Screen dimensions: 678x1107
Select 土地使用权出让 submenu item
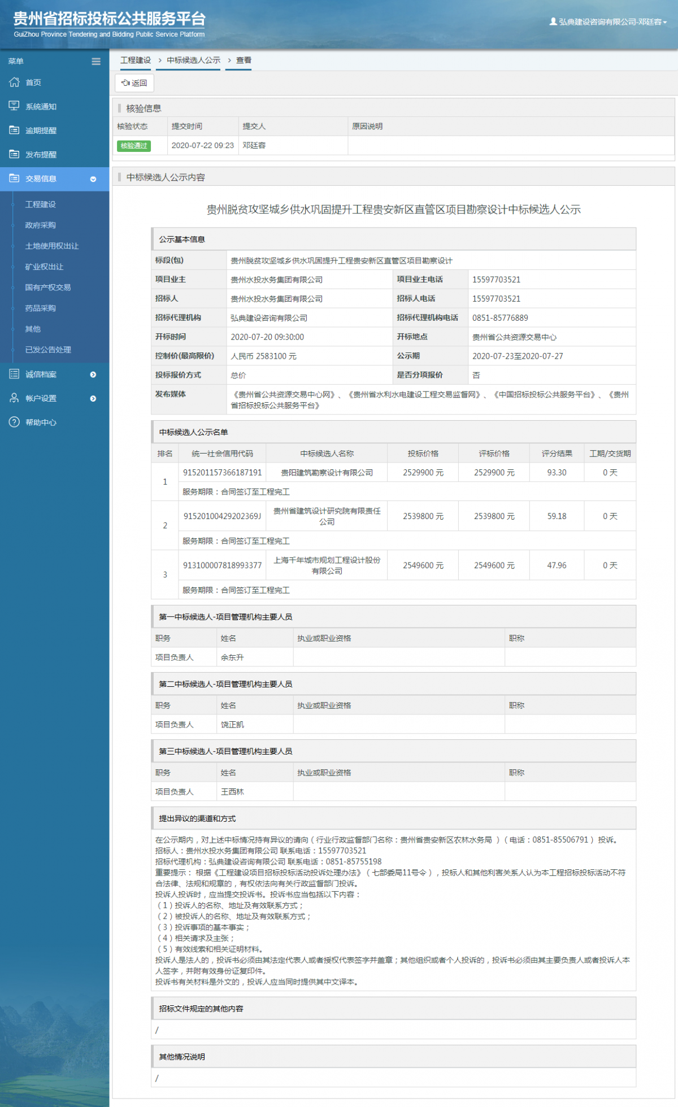click(x=52, y=246)
